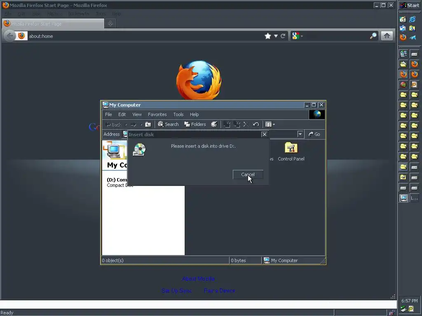Reload the page in Firefox

[x=283, y=36]
